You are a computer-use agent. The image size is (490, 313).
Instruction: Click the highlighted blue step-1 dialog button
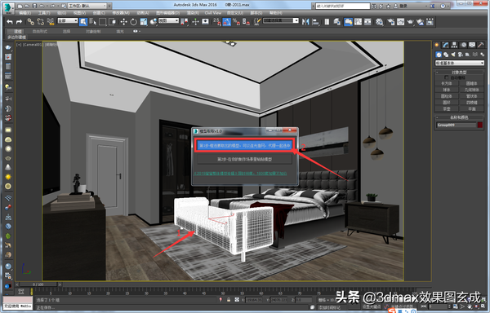tap(245, 145)
